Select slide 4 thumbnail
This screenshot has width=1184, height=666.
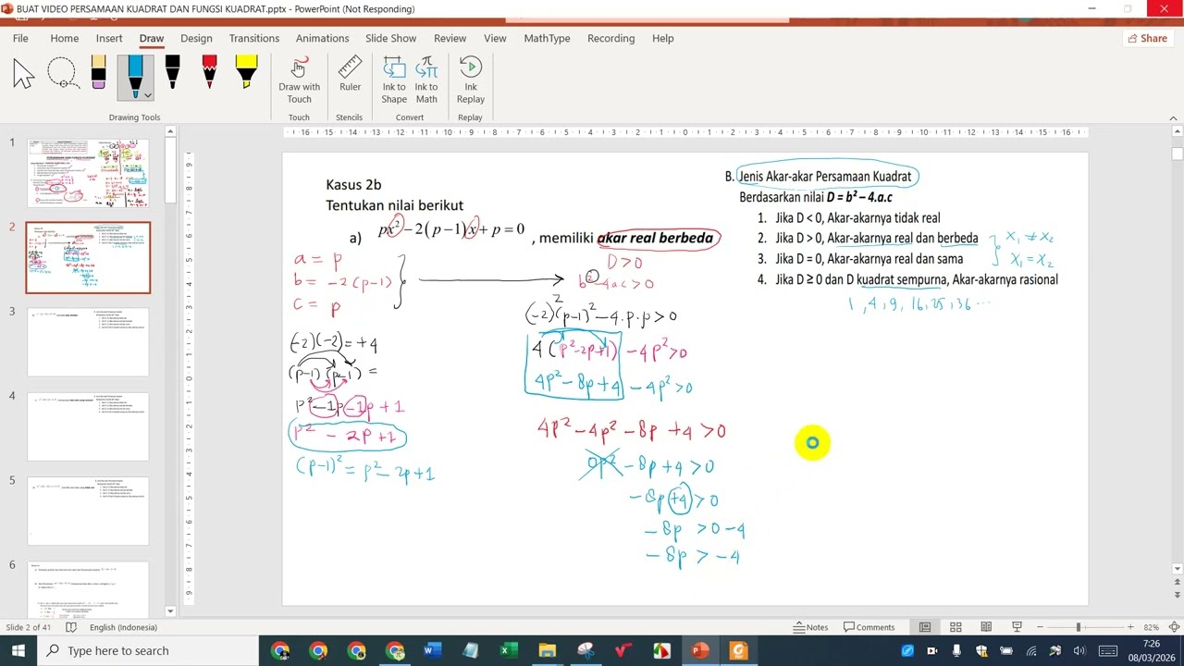pos(88,426)
